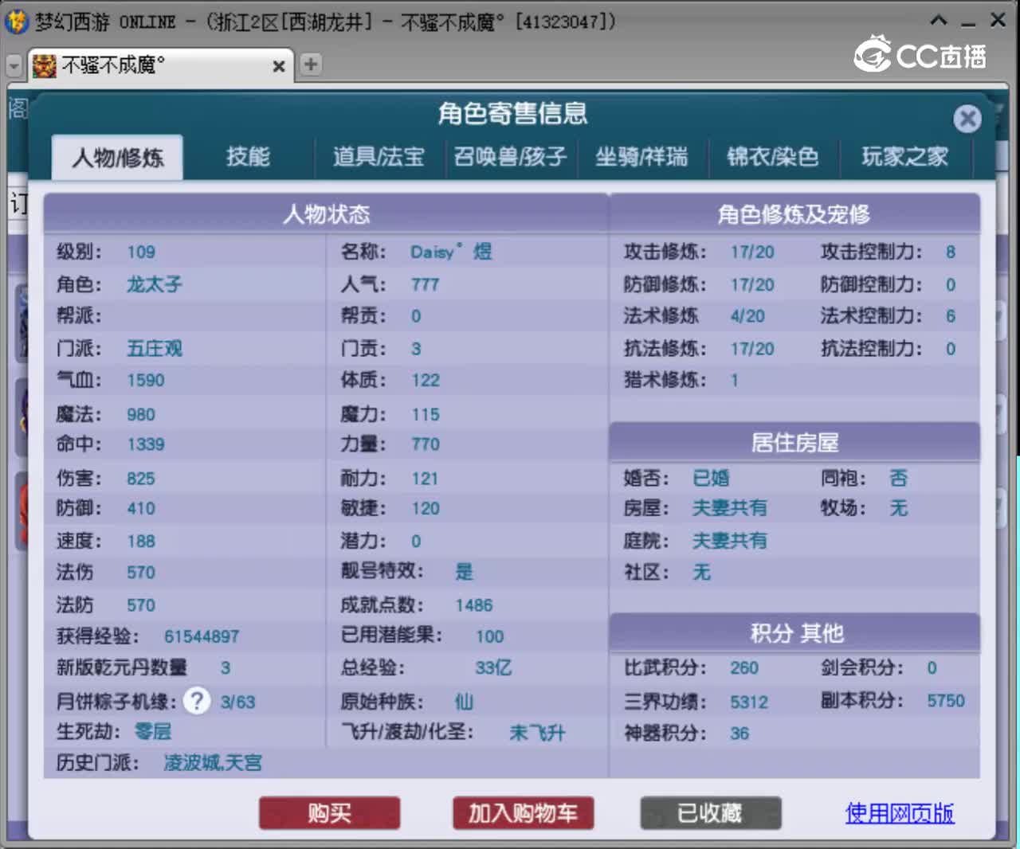Open the 使用网页版 link
Image resolution: width=1020 pixels, height=849 pixels.
tap(900, 813)
